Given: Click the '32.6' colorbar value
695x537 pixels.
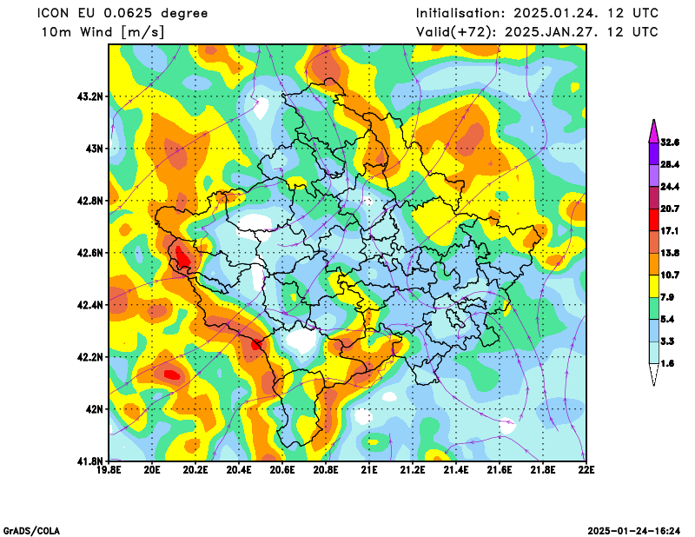Looking at the screenshot, I should (670, 143).
